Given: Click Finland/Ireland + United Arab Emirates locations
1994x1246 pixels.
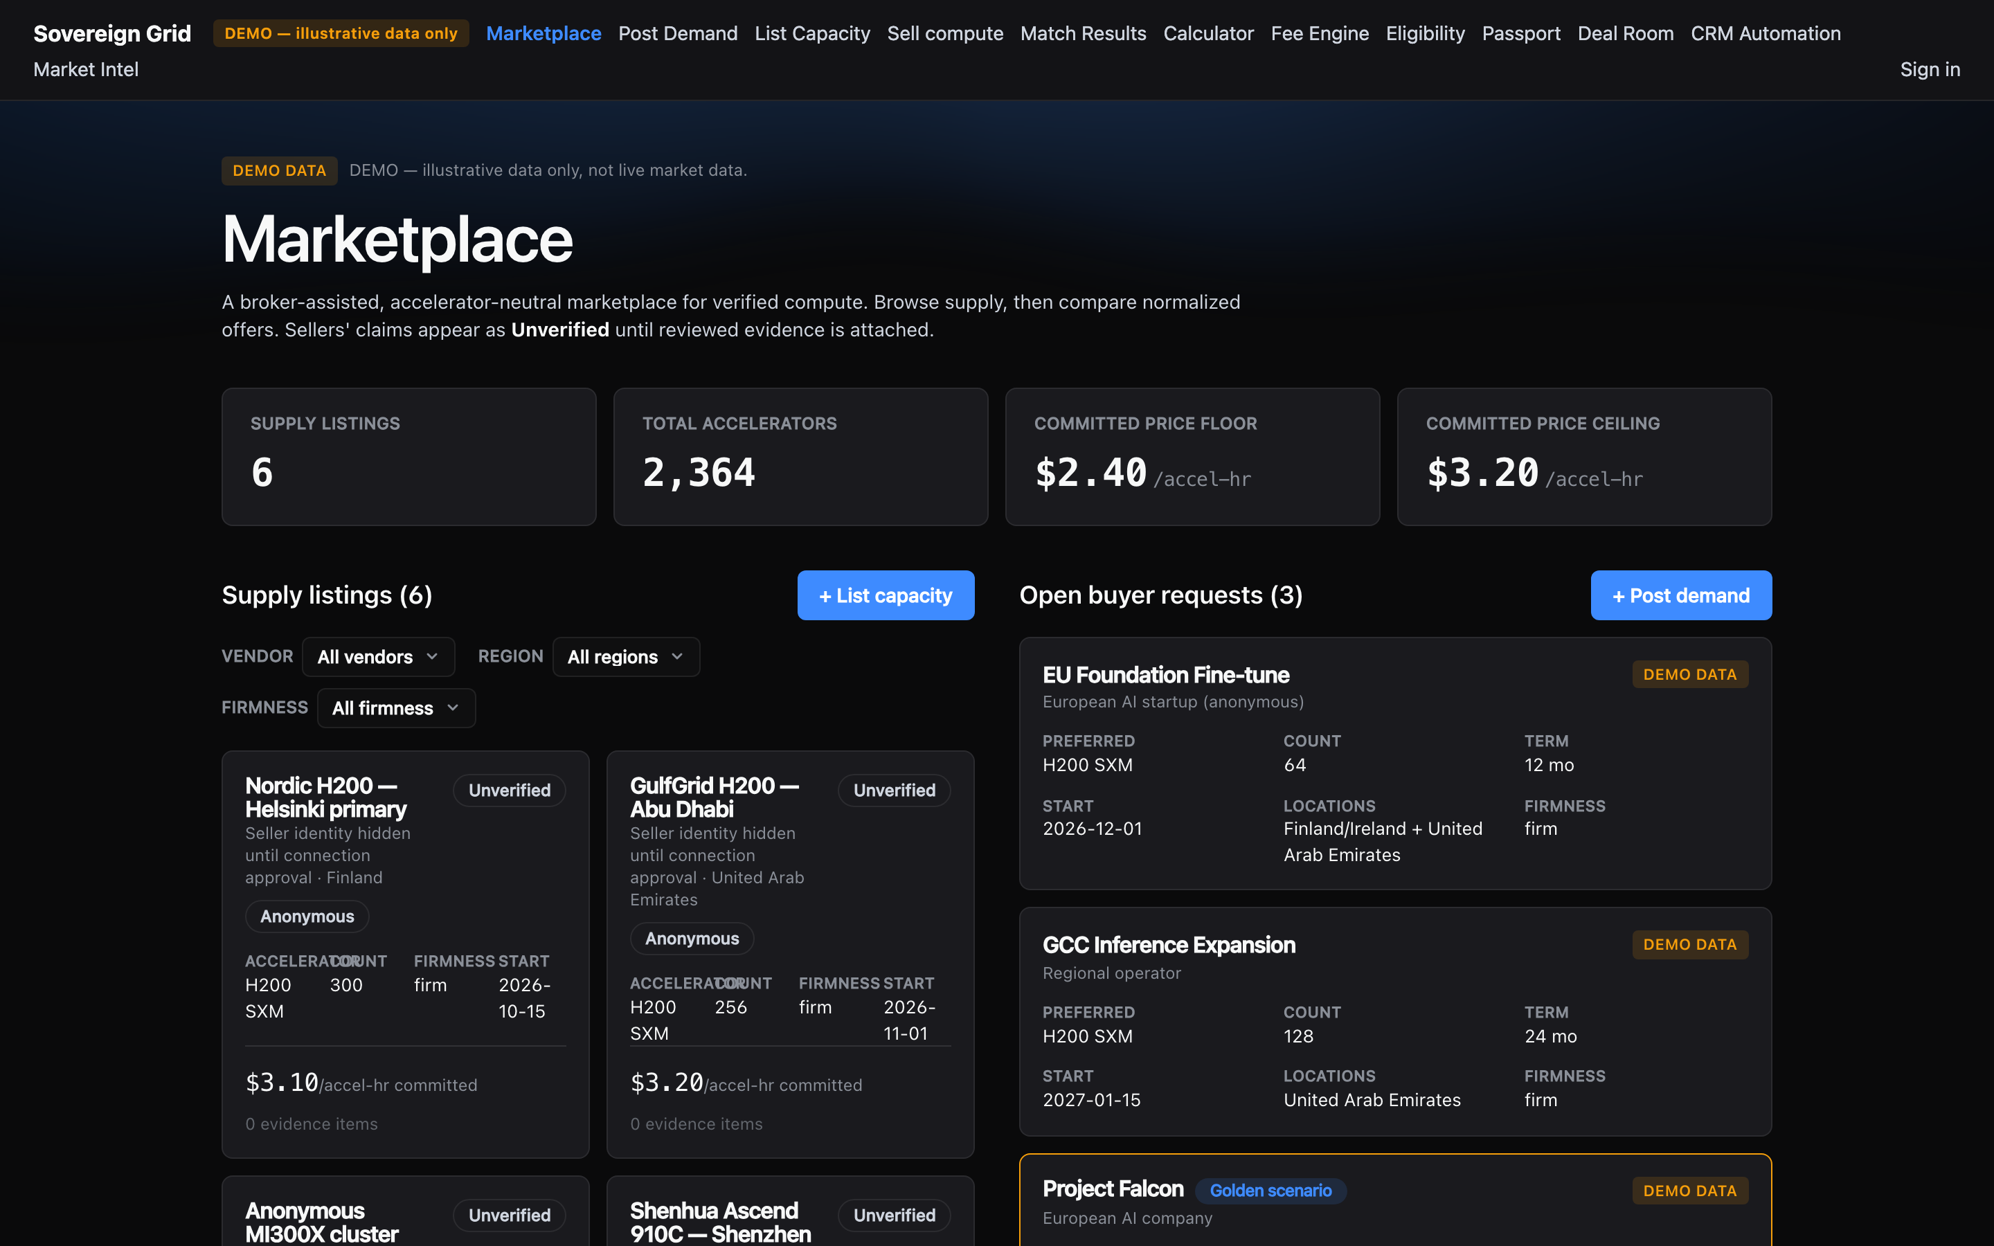Looking at the screenshot, I should (1383, 842).
